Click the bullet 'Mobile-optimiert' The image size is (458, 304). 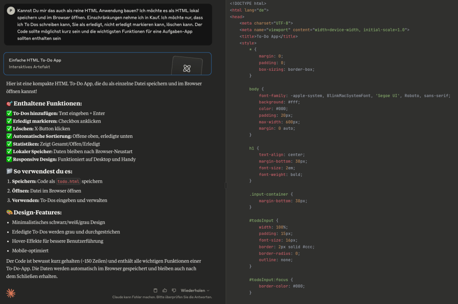pyautogui.click(x=30, y=251)
